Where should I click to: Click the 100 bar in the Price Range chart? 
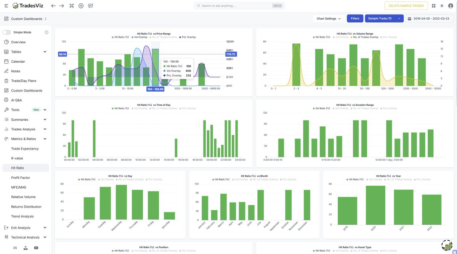click(156, 67)
